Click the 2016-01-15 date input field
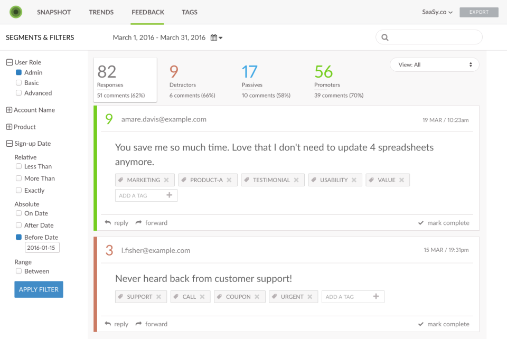This screenshot has height=339, width=507. (x=42, y=247)
